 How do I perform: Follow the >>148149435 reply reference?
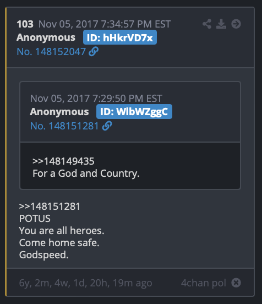pos(63,161)
